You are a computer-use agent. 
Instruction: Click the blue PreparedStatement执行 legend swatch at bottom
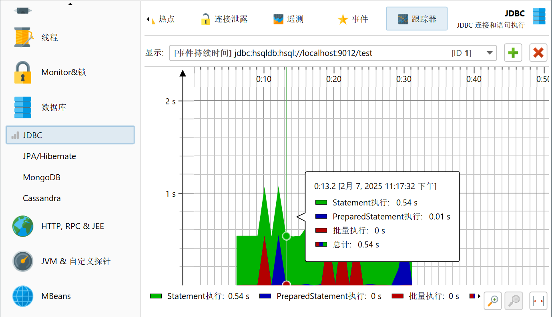pyautogui.click(x=265, y=296)
